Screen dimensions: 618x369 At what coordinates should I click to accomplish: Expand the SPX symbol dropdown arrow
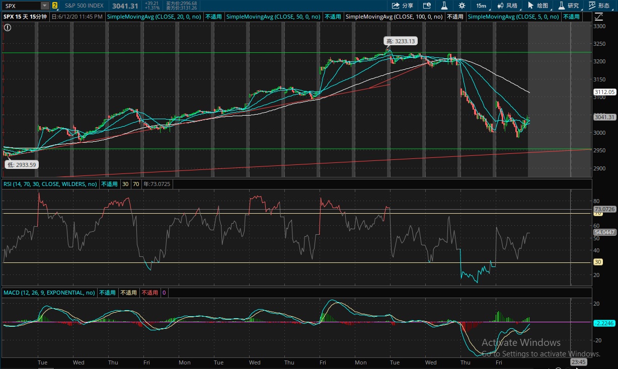coord(45,6)
